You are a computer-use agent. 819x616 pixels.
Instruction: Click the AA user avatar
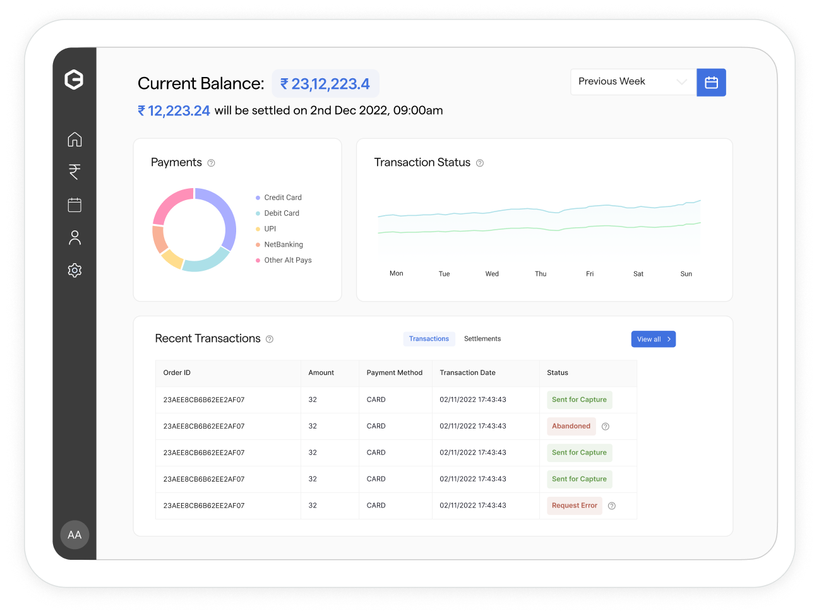(75, 535)
